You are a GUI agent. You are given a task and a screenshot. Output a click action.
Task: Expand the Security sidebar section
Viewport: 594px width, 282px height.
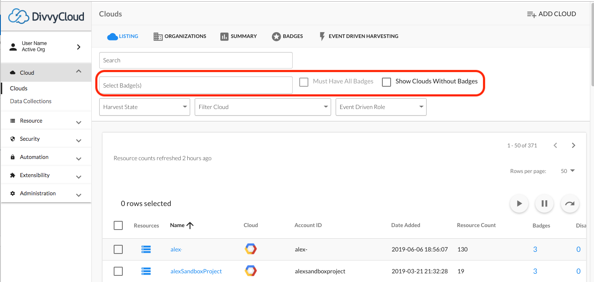[79, 141]
